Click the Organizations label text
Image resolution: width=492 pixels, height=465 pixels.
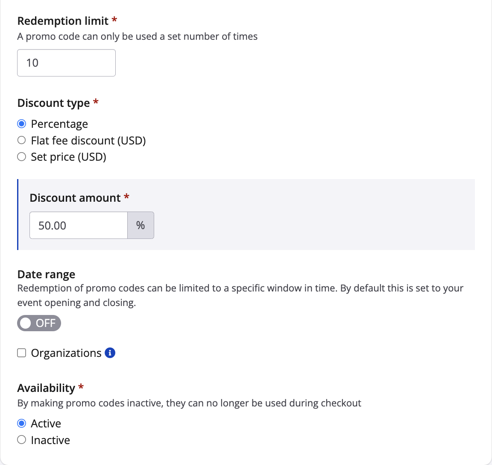pos(66,353)
